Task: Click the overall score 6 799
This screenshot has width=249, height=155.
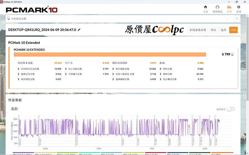Action: [226, 54]
